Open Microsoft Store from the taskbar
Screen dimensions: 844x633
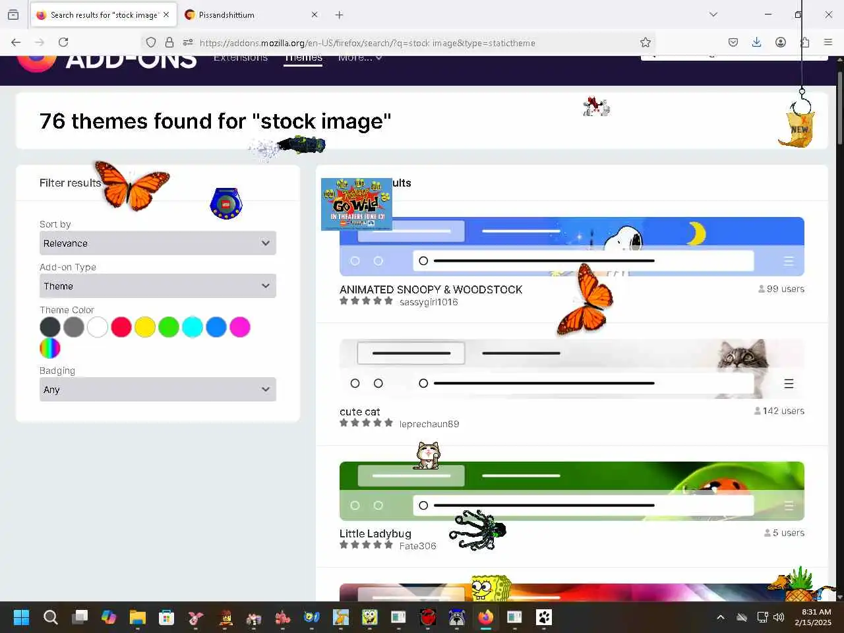point(167,617)
